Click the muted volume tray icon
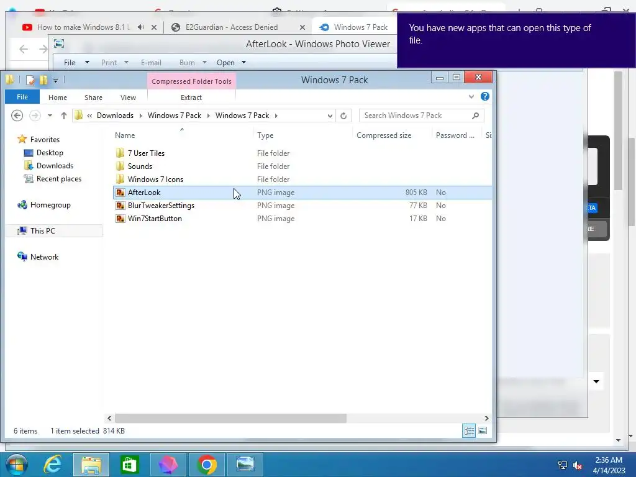This screenshot has width=636, height=477. coord(578,465)
